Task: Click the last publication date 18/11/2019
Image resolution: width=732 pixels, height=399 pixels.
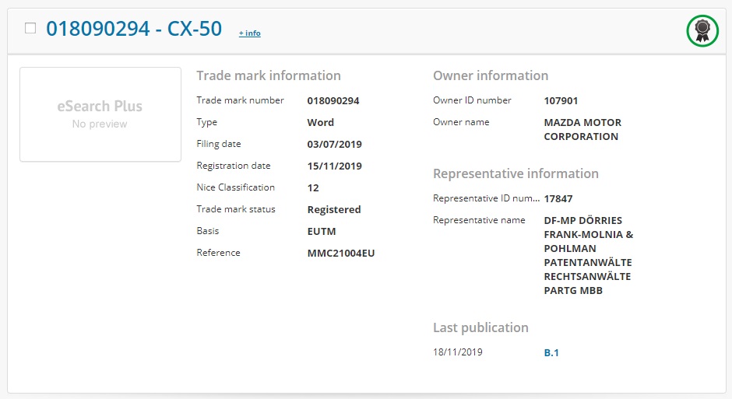Action: click(458, 352)
